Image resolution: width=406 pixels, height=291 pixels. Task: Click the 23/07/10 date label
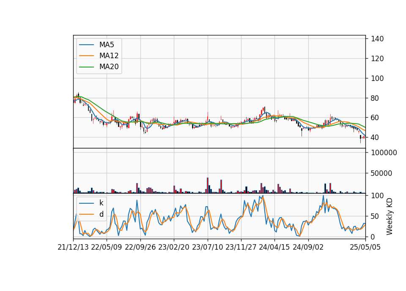(x=207, y=247)
